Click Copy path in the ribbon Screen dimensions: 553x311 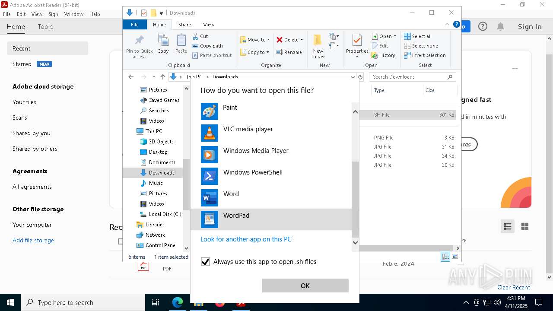pos(207,46)
